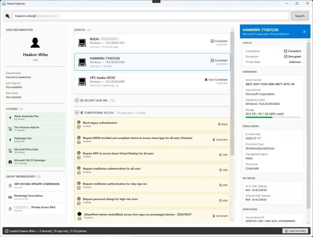
Task: Select the HAWKWV-77437236 device row
Action: pyautogui.click(x=152, y=62)
